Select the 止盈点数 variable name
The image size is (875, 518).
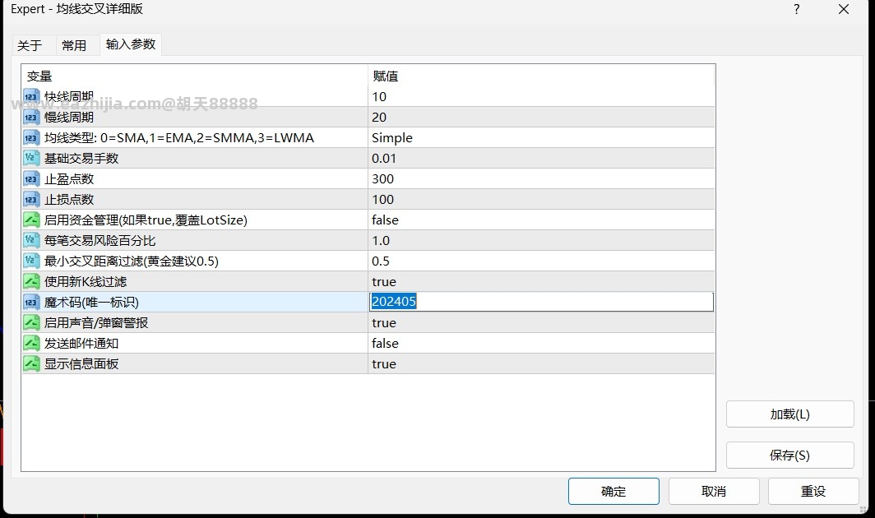[x=69, y=179]
